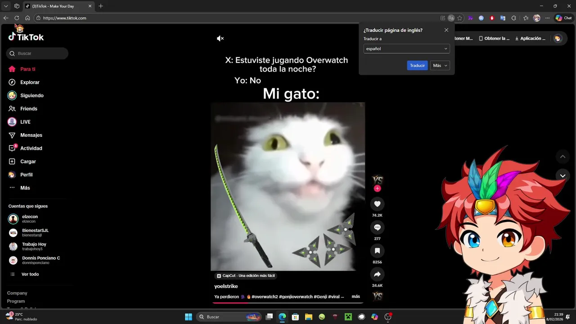Click the #overwatch2 hashtag
The height and width of the screenshot is (324, 576).
(265, 297)
